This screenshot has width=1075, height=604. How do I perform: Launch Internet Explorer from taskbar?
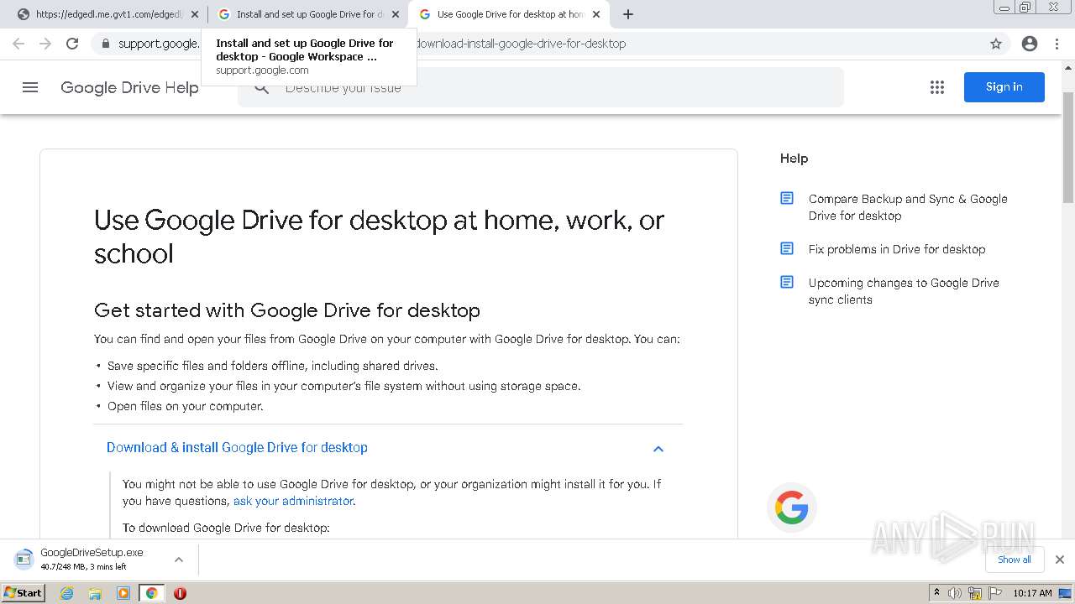point(67,593)
